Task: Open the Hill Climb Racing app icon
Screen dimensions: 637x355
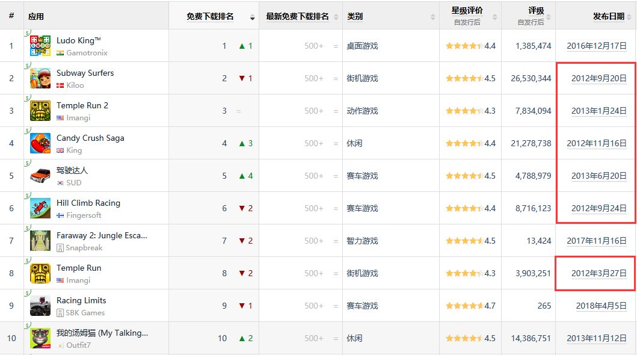Action: tap(40, 208)
